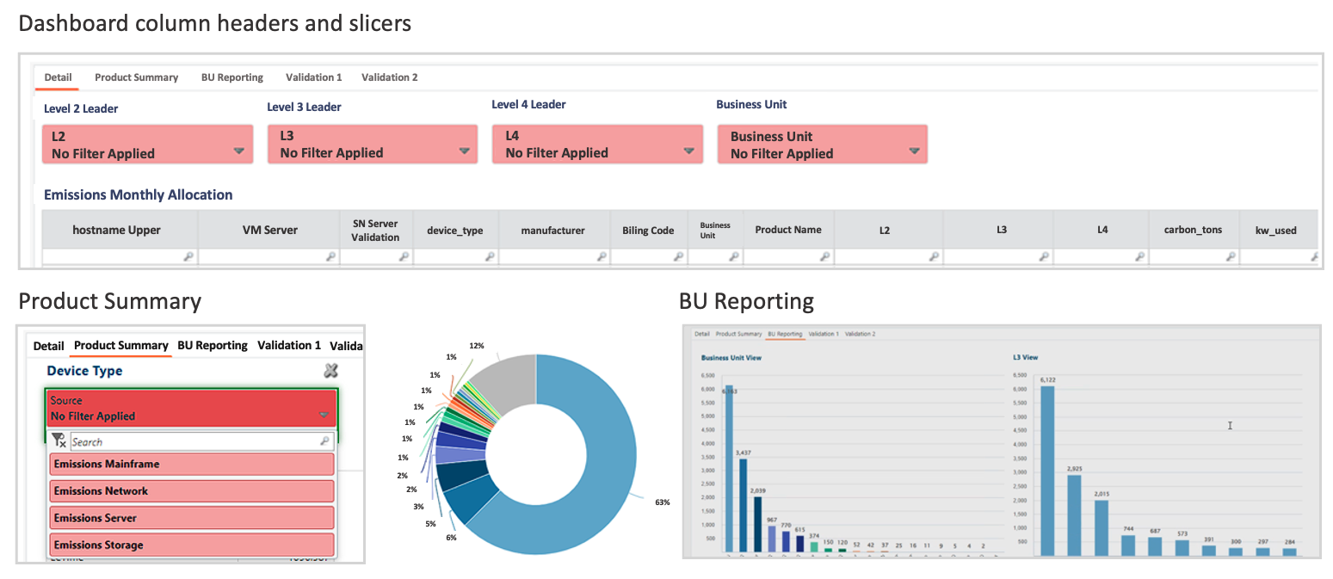Click the Device Type slicer title
This screenshot has height=579, width=1333.
point(84,371)
